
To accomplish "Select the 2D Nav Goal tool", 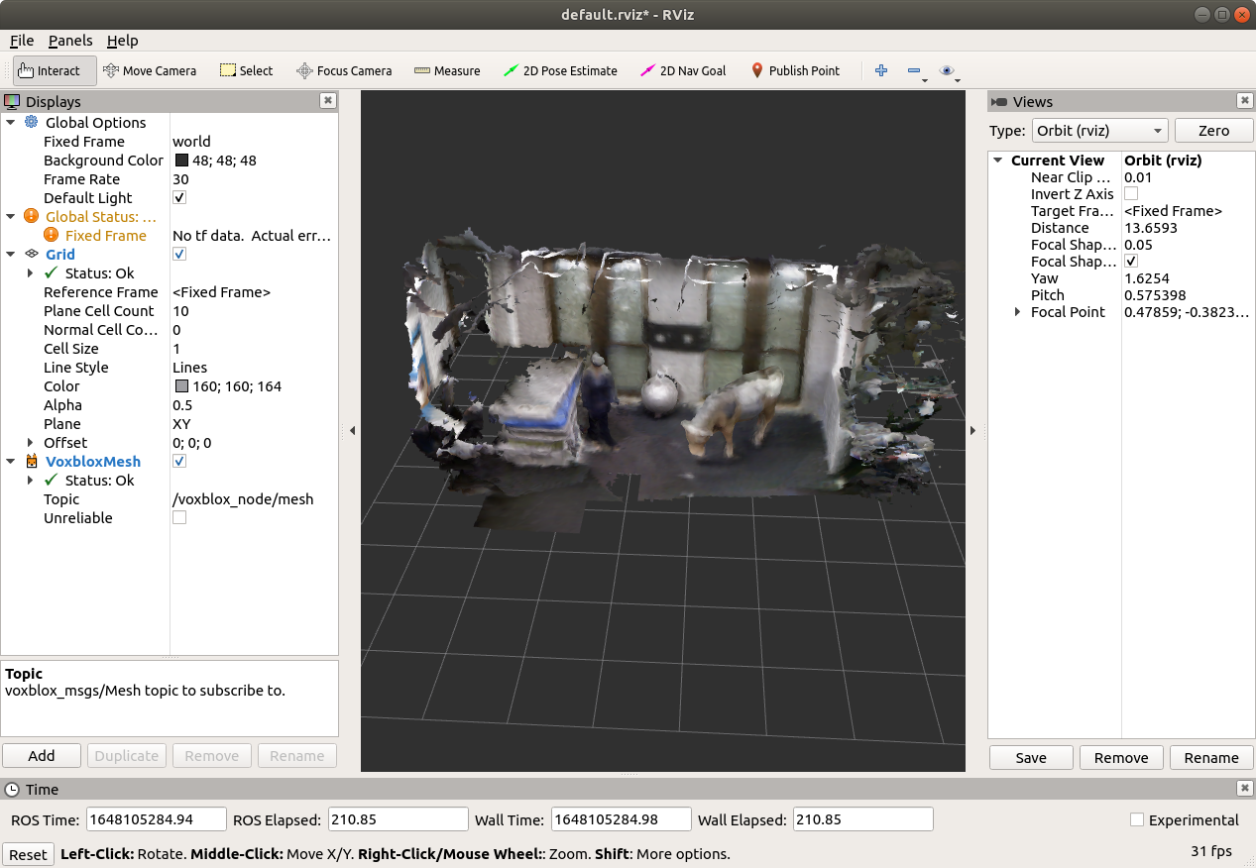I will pyautogui.click(x=683, y=70).
